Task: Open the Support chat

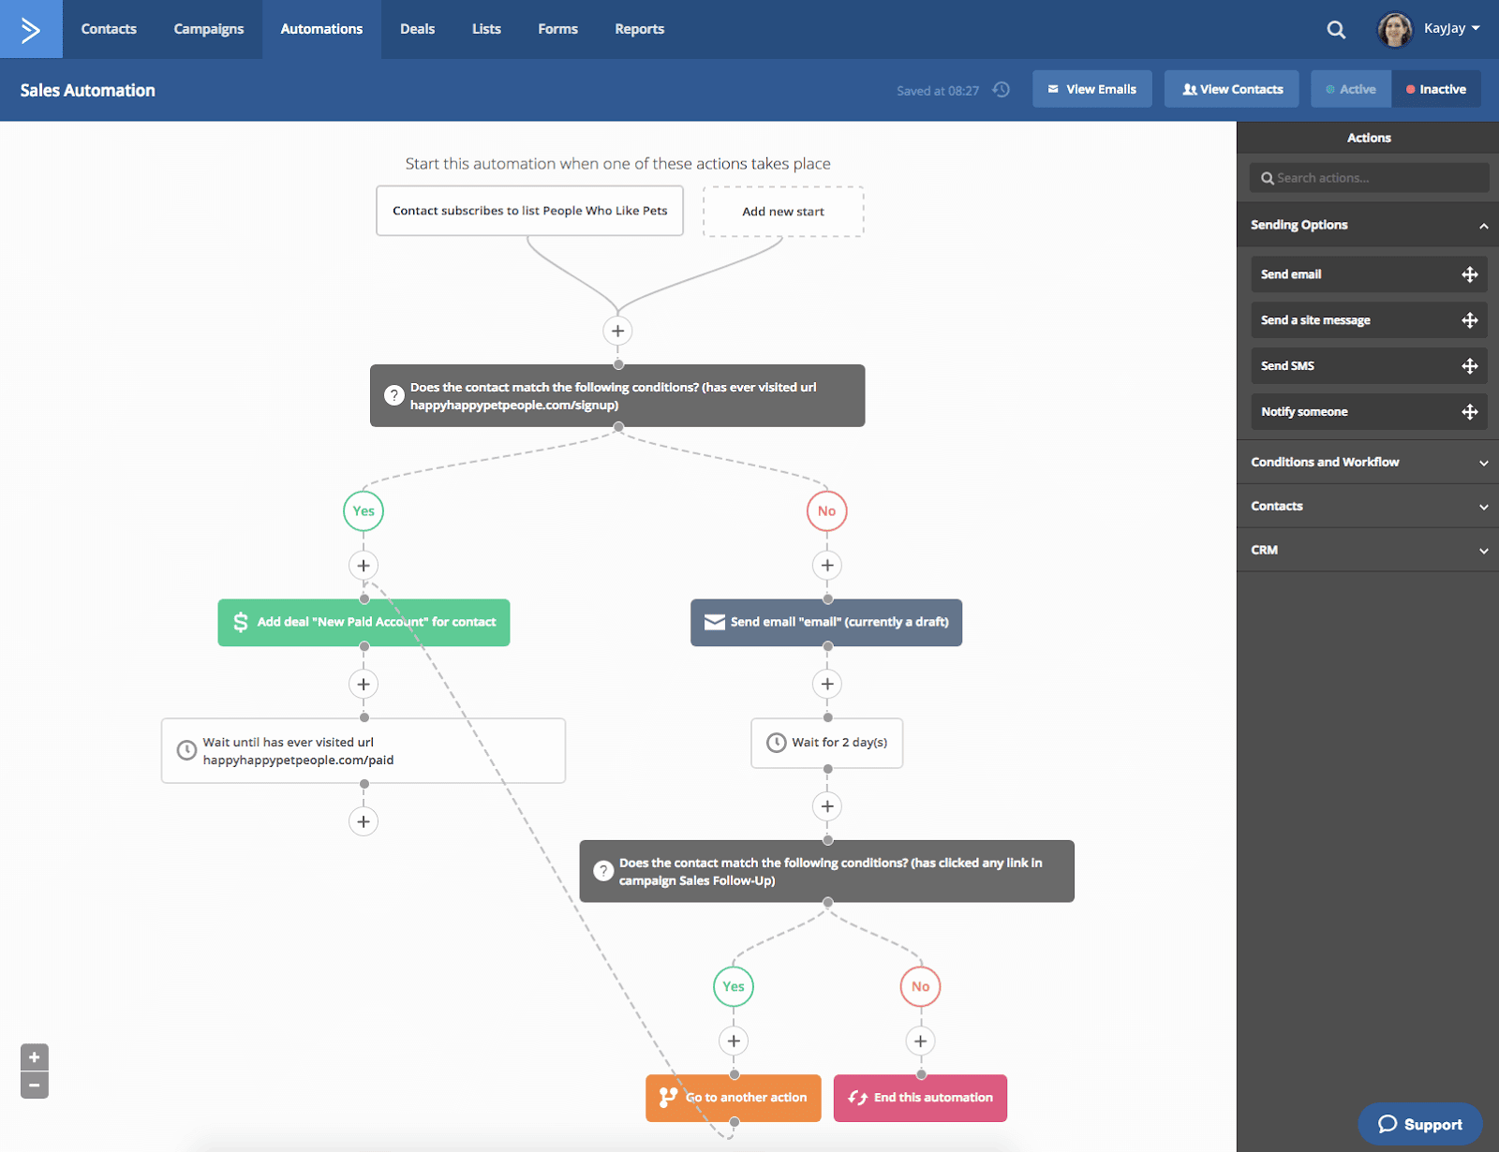Action: [x=1420, y=1124]
